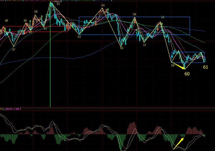
Task: Click the large wave label 60
Action: point(187,74)
